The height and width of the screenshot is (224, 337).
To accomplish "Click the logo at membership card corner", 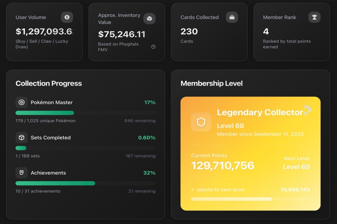I will pyautogui.click(x=308, y=110).
